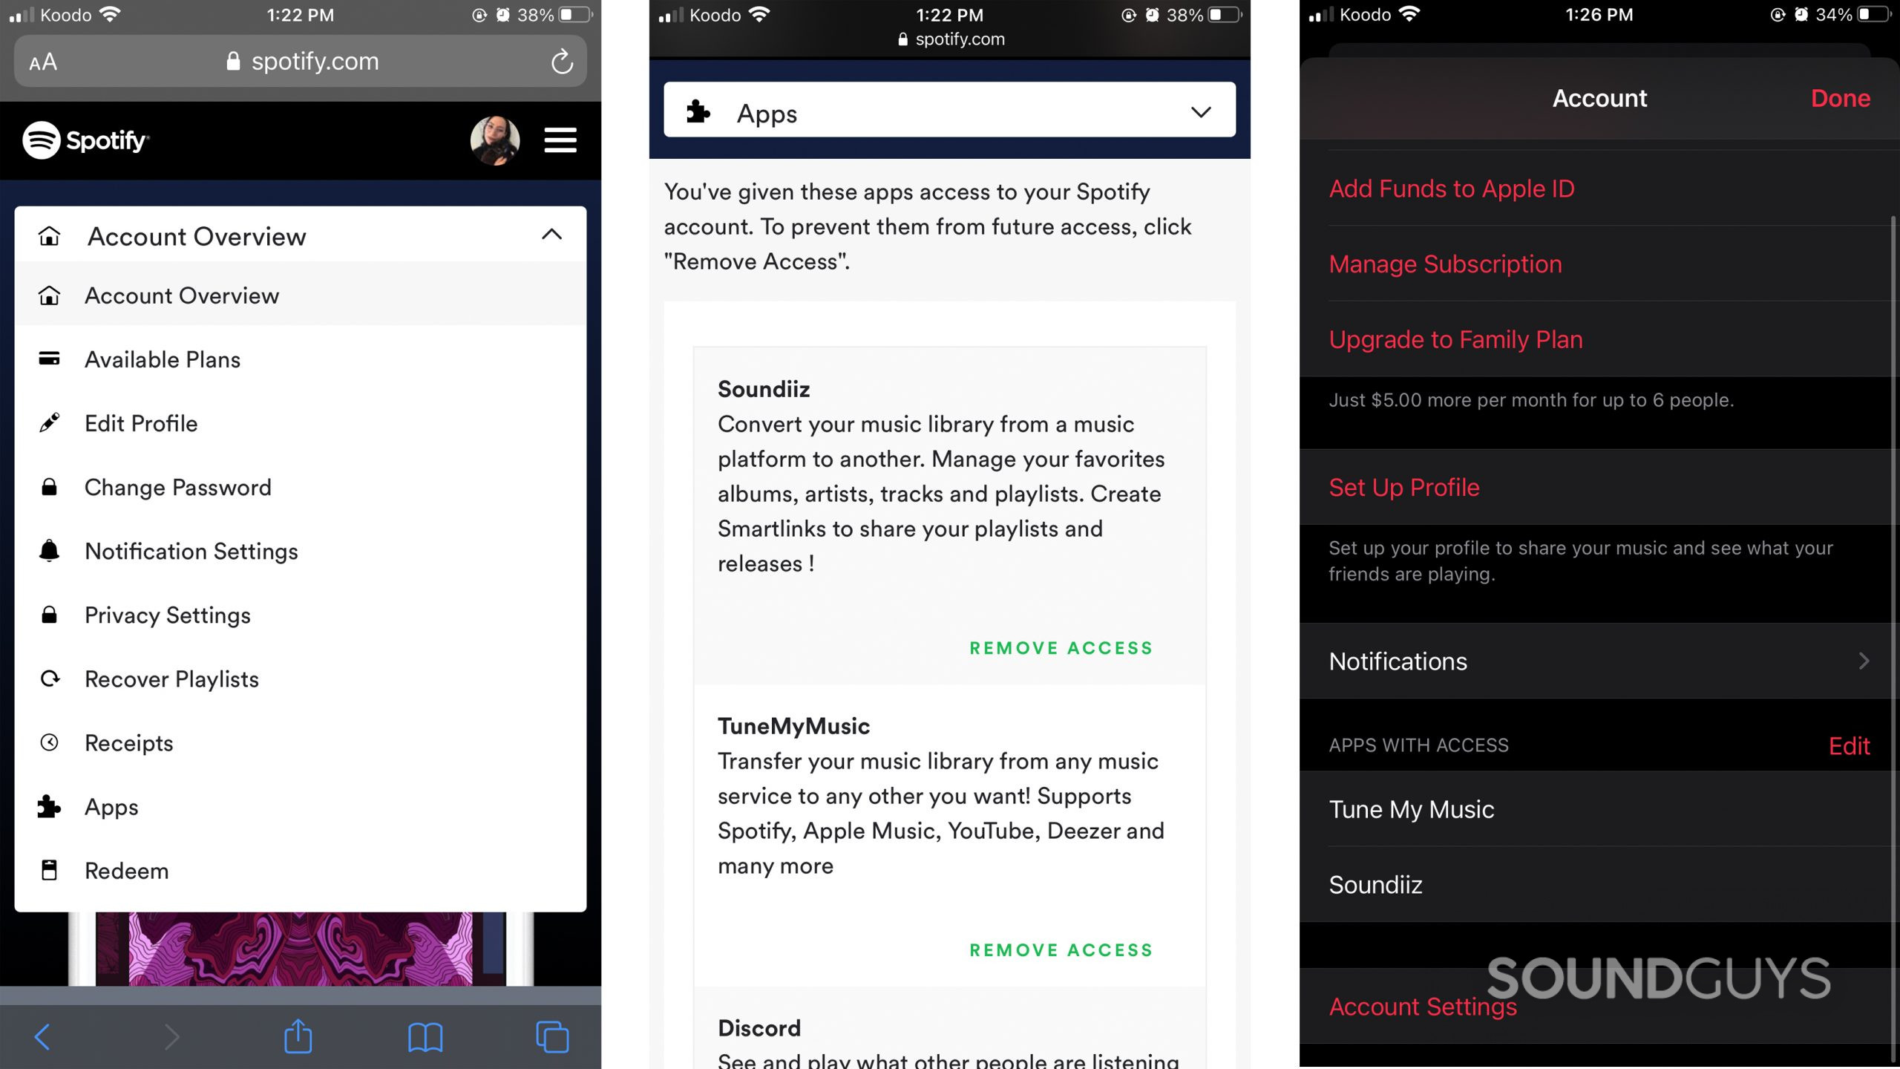Click the Apps puzzle piece icon in menu
1900x1069 pixels.
(x=48, y=805)
